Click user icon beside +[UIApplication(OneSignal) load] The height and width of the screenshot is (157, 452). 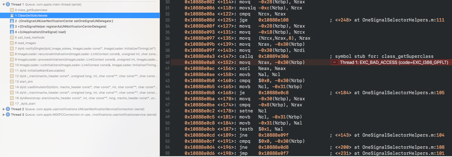coord(12,32)
